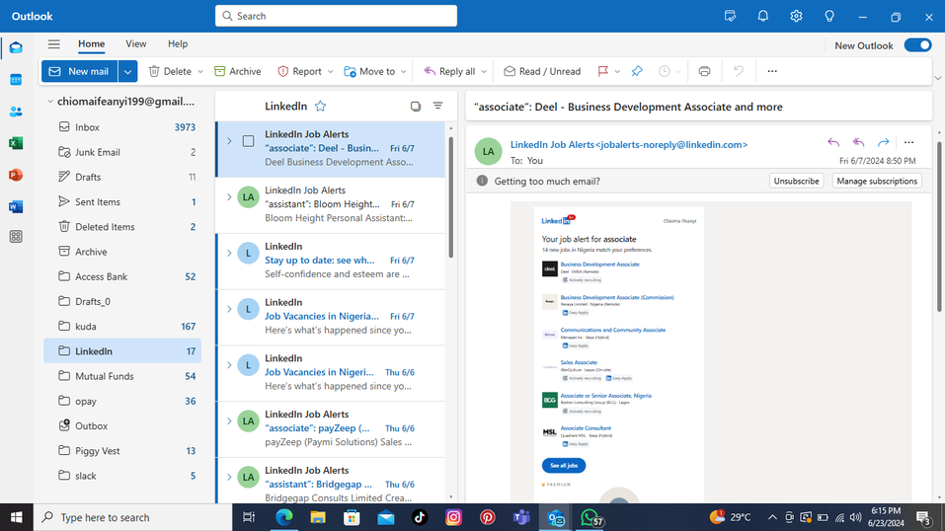Screen dimensions: 945x531
Task: Reply using the reading pane reply arrow
Action: click(833, 143)
